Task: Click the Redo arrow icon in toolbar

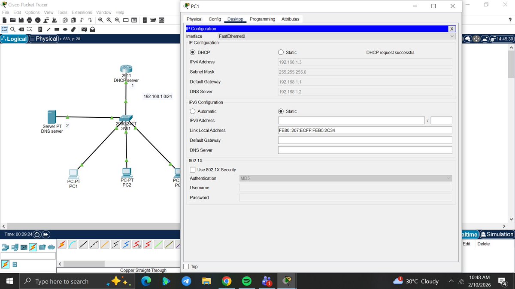Action: (x=90, y=20)
